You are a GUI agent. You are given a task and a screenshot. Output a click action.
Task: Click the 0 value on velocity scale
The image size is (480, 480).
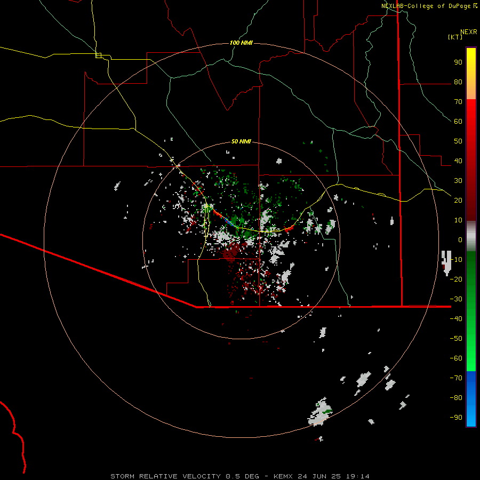point(460,240)
